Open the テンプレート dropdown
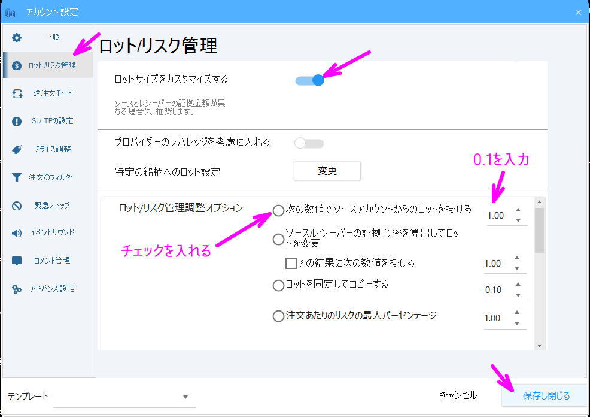Image resolution: width=590 pixels, height=417 pixels. 185,396
